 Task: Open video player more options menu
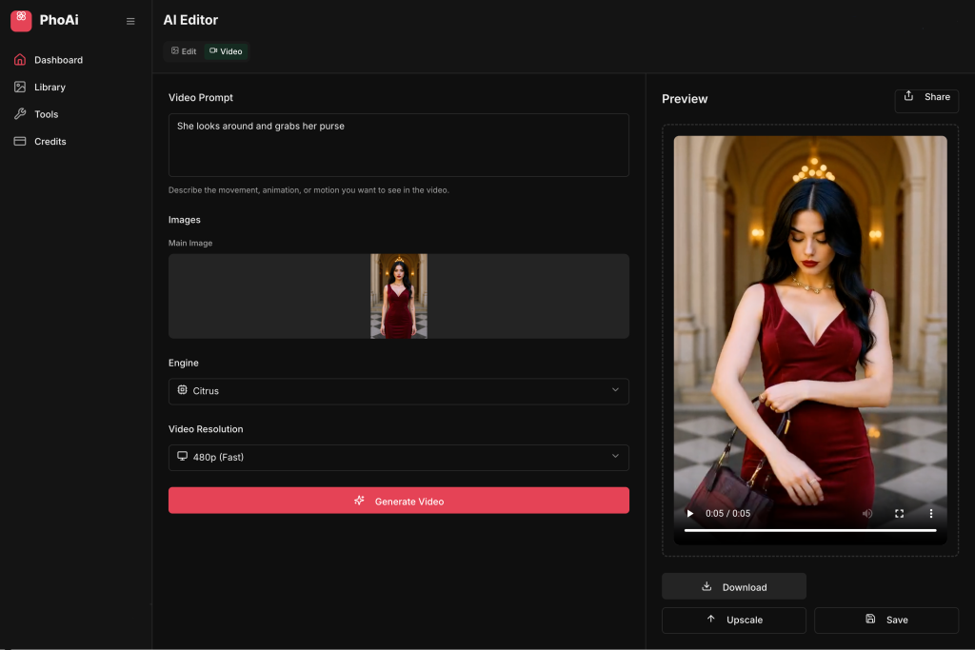[931, 513]
